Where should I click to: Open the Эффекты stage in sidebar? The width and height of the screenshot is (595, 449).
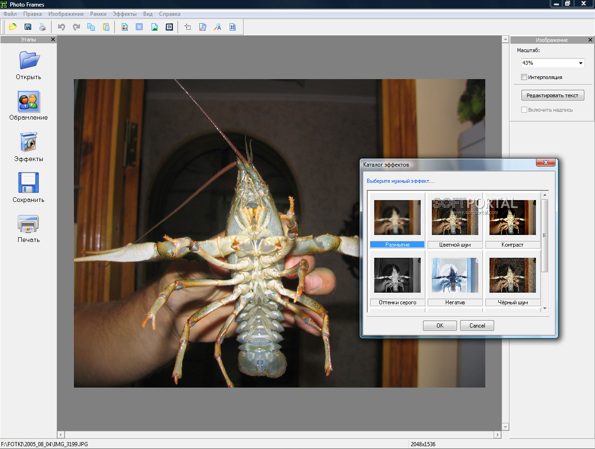(28, 142)
